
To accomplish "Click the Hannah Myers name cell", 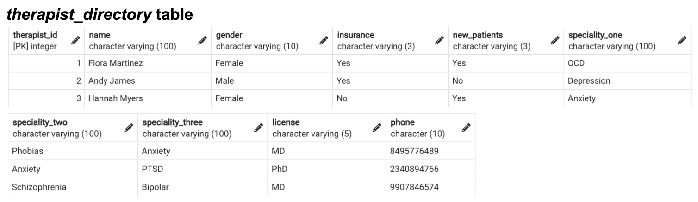I will [116, 98].
